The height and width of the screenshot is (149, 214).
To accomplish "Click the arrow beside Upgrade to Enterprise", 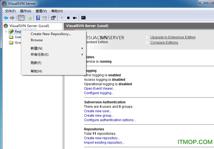I will 147,37.
